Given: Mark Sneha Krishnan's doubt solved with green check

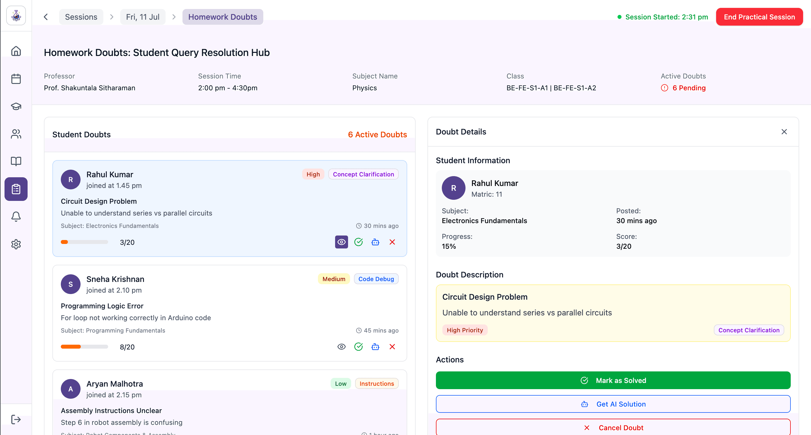Looking at the screenshot, I should point(358,347).
